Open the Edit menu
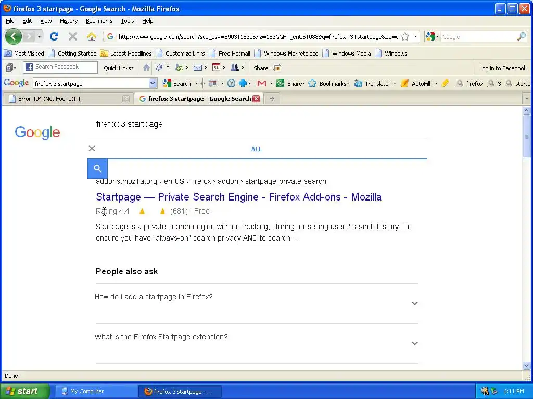The image size is (533, 399). tap(27, 21)
